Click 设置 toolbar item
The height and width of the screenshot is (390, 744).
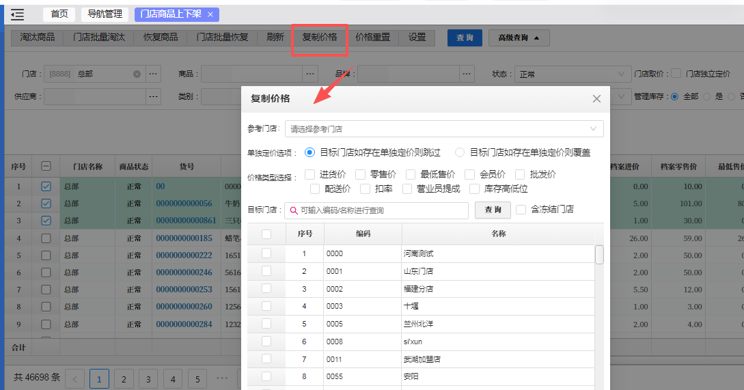click(417, 38)
